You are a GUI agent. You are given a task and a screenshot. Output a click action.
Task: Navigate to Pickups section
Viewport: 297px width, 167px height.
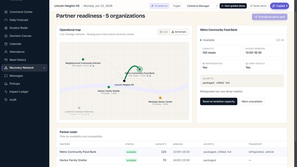point(25,84)
